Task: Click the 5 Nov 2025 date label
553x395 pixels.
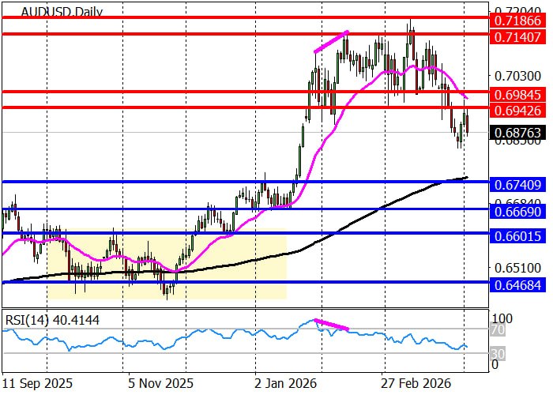Action: point(162,382)
